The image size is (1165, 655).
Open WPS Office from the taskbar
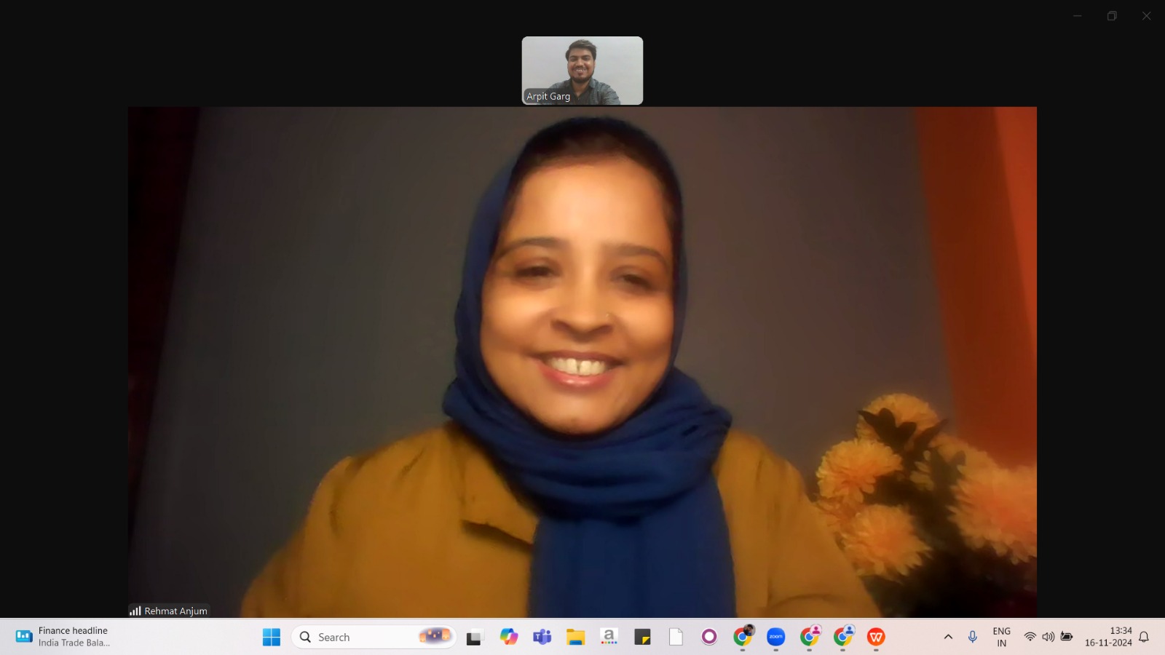tap(876, 637)
